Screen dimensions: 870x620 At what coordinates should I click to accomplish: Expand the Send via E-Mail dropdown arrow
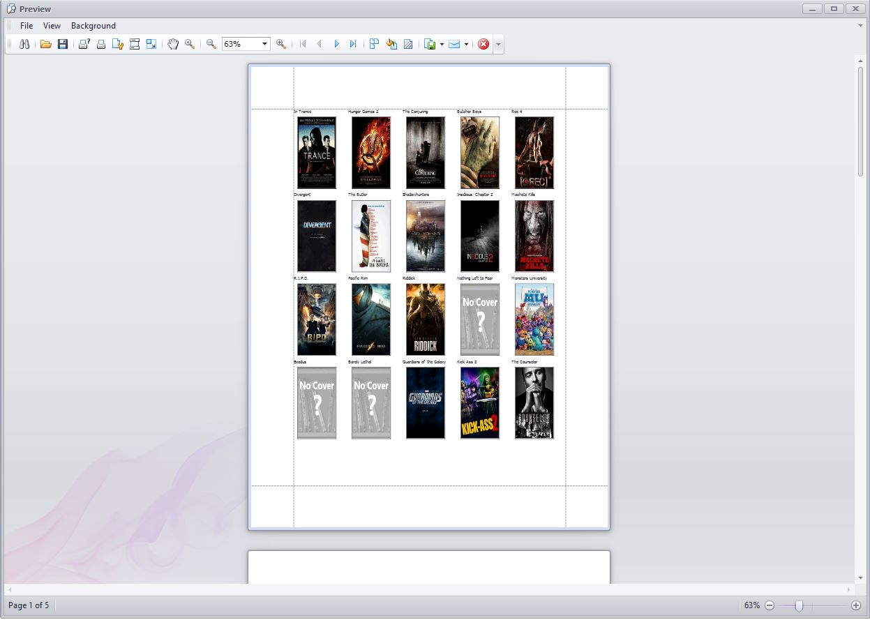466,44
